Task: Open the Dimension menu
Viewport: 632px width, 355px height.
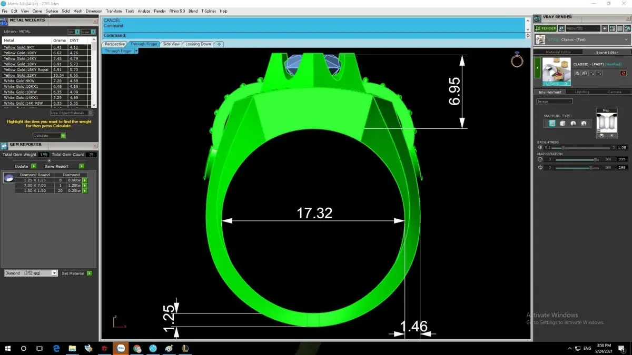Action: 94,11
